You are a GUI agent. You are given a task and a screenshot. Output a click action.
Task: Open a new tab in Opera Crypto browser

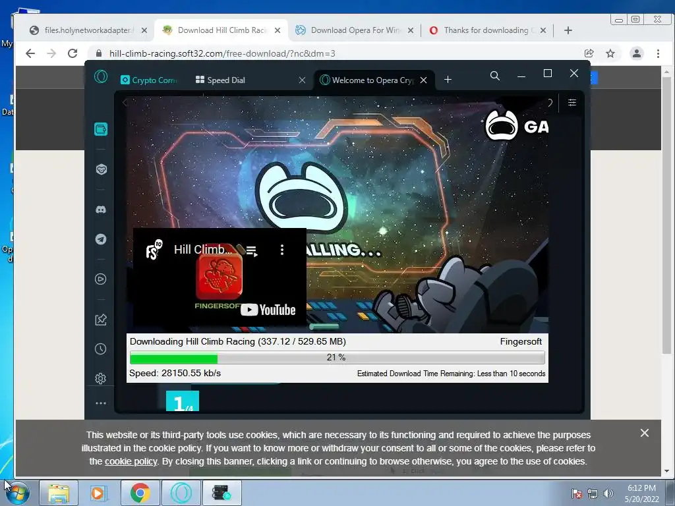pyautogui.click(x=448, y=80)
